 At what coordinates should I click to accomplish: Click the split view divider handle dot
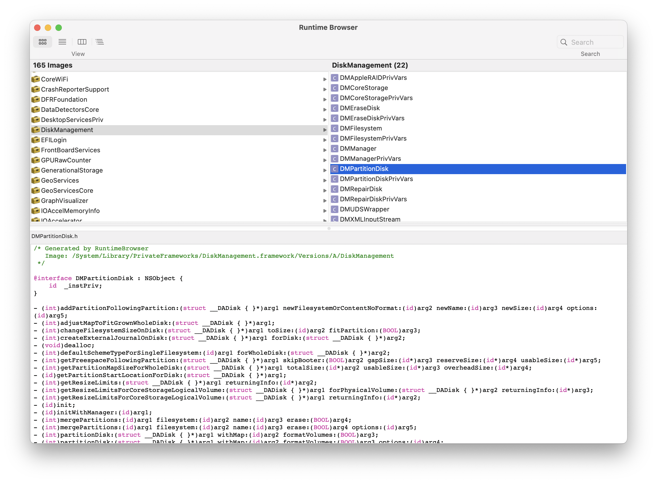[x=329, y=229]
